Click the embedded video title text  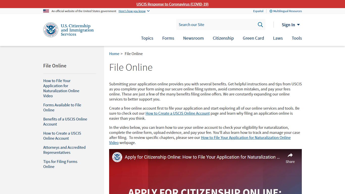202,157
